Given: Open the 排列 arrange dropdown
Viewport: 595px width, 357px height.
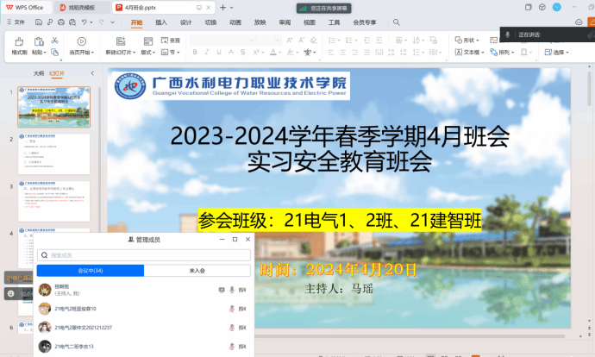Looking at the screenshot, I should (505, 52).
